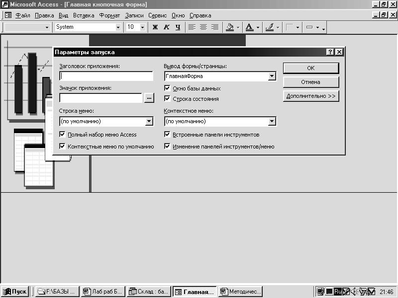Click the line/border width icon
Image resolution: width=398 pixels, height=298 pixels.
(x=289, y=27)
